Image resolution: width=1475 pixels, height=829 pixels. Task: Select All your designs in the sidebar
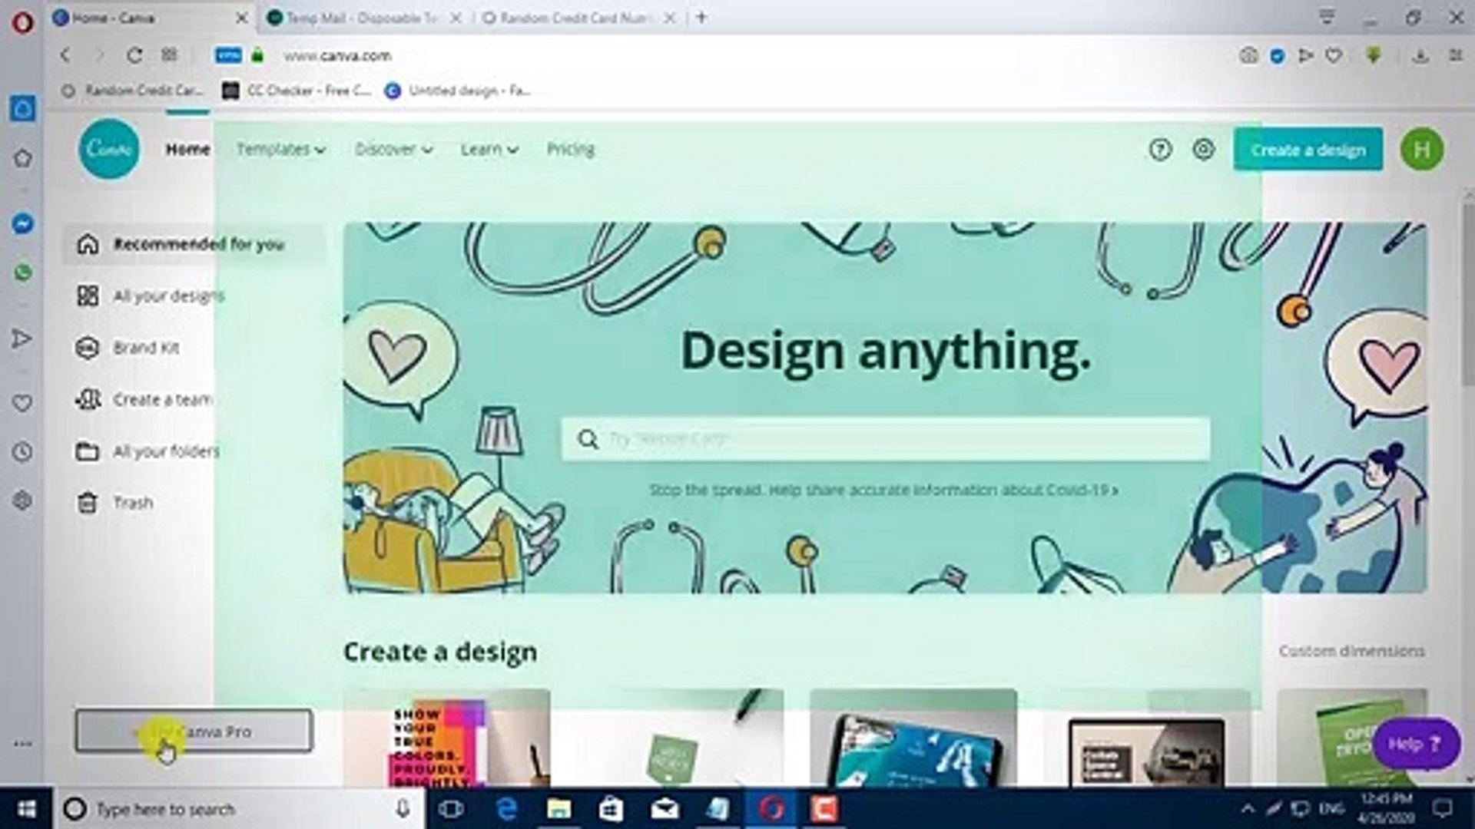pyautogui.click(x=168, y=296)
